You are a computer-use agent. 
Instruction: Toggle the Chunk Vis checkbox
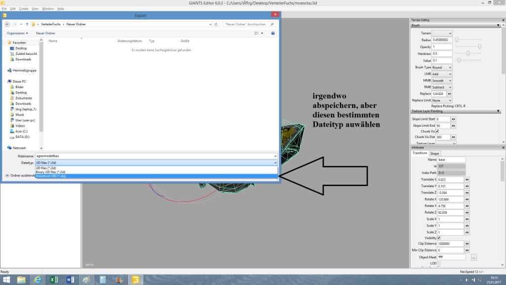(x=437, y=131)
